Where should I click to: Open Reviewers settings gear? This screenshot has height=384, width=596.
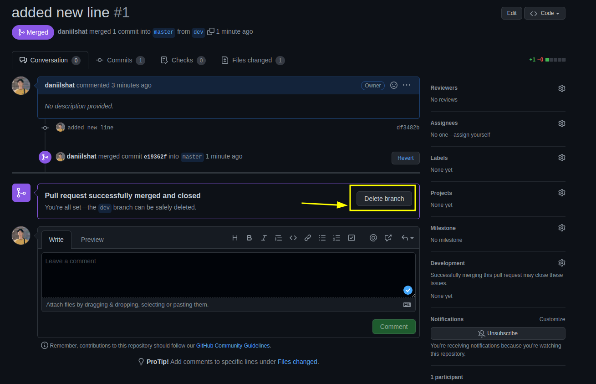tap(562, 88)
